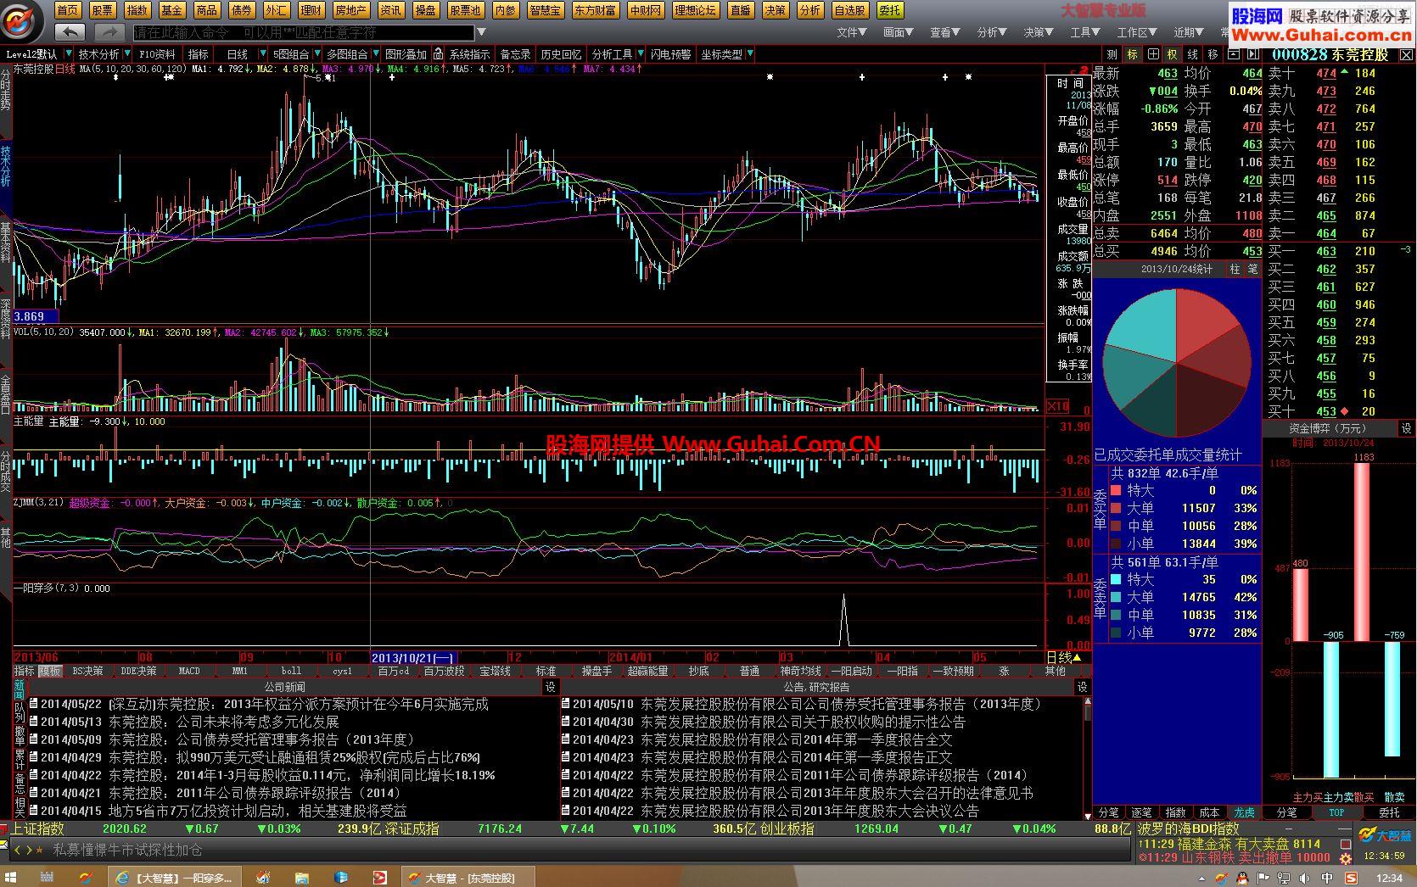The width and height of the screenshot is (1417, 887).
Task: Click the green 委托 trade button on top bar
Action: coord(890,10)
